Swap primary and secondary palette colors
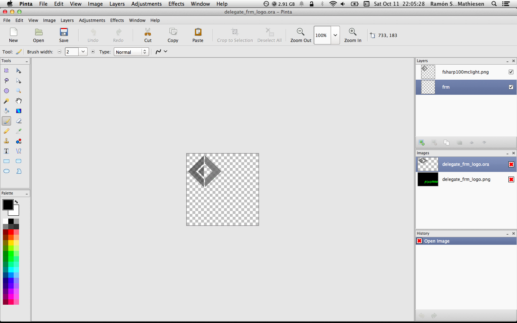Screen dimensions: 517x323 (x=16, y=202)
